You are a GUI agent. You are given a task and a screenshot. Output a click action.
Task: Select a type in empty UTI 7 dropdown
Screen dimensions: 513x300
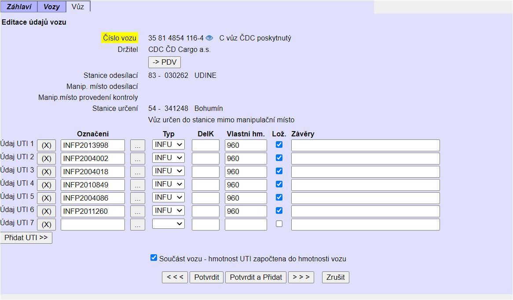pyautogui.click(x=168, y=223)
